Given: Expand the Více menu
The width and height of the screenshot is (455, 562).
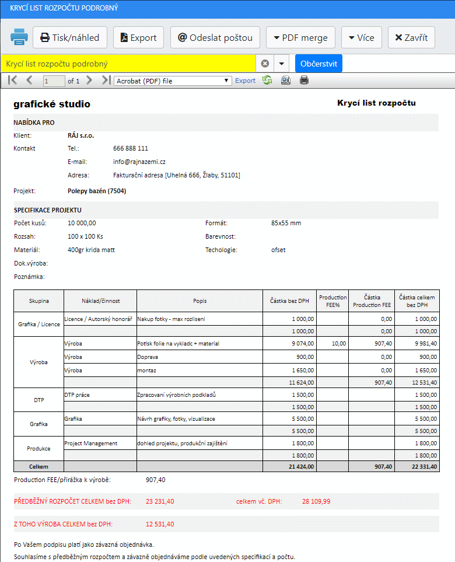Looking at the screenshot, I should (x=362, y=37).
